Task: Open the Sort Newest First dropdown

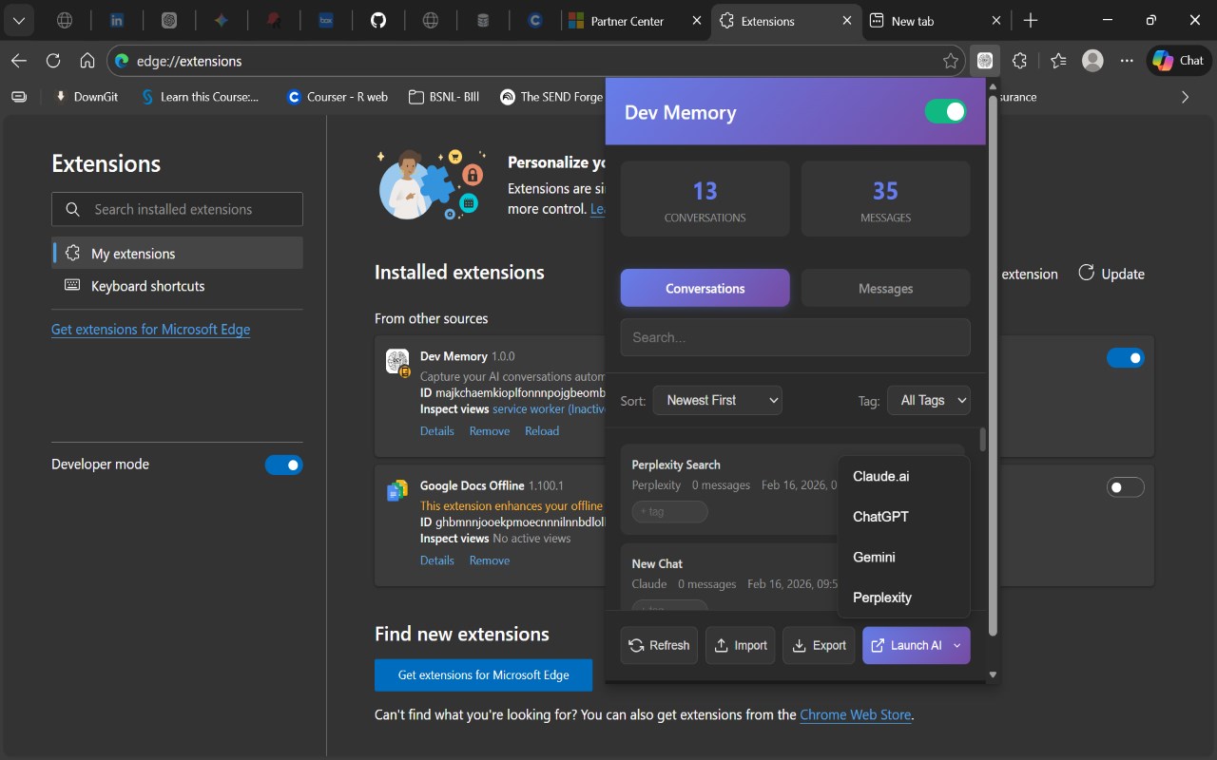Action: [718, 400]
